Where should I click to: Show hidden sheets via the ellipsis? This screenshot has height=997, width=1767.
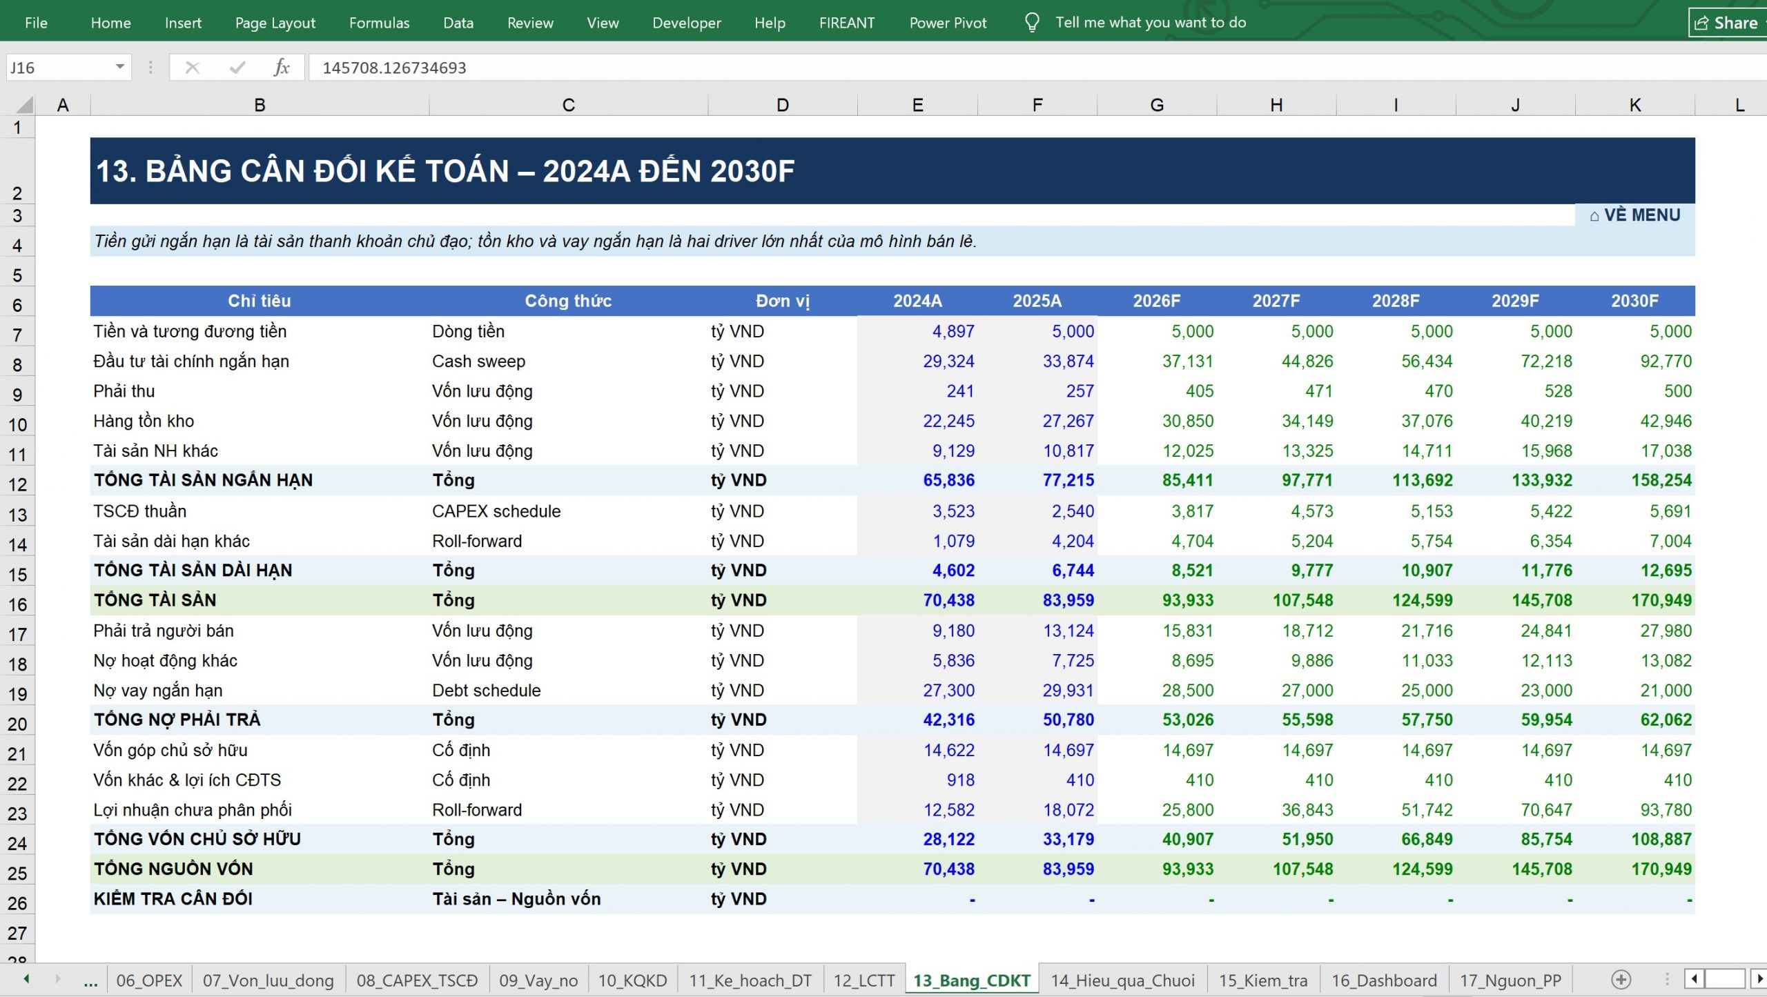click(x=90, y=980)
